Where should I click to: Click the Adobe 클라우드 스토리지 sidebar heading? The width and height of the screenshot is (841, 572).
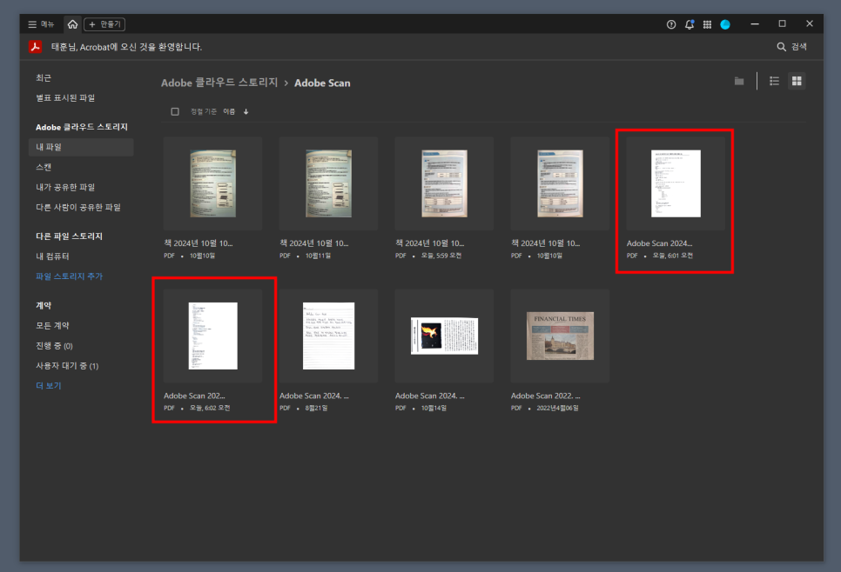(82, 127)
